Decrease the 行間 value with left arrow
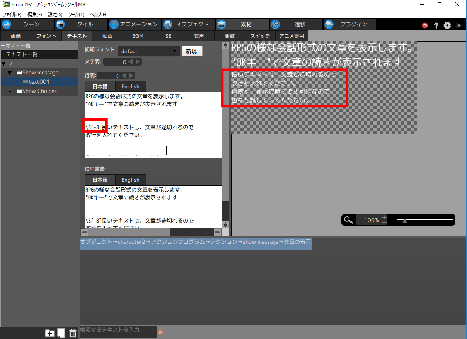 [x=125, y=76]
